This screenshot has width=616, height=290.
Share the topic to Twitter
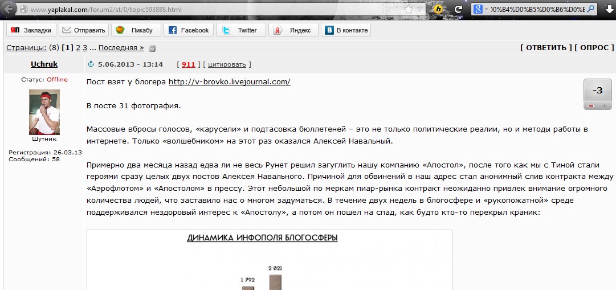tap(240, 30)
